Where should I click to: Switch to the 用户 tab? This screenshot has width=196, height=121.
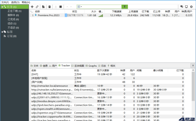pyautogui.click(x=53, y=66)
